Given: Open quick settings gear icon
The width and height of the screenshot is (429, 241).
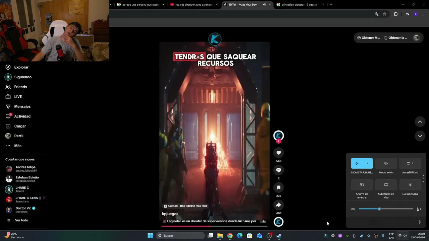Looking at the screenshot, I should [419, 222].
